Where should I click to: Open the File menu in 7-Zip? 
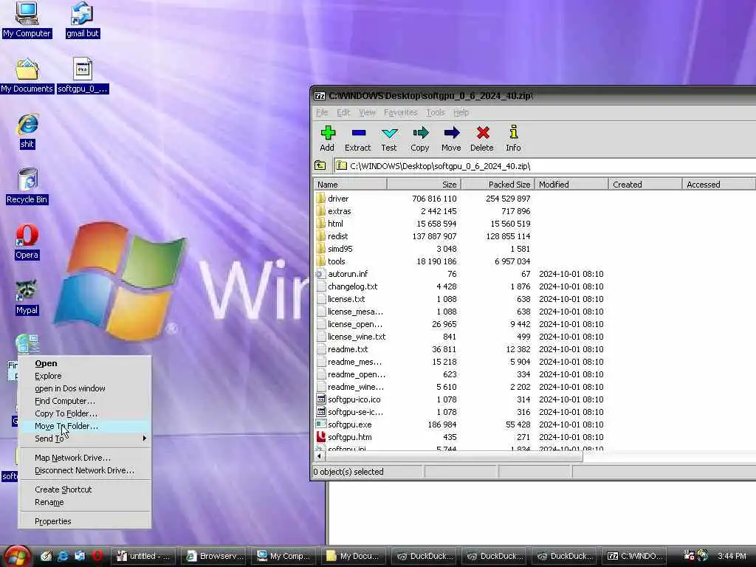click(x=322, y=112)
